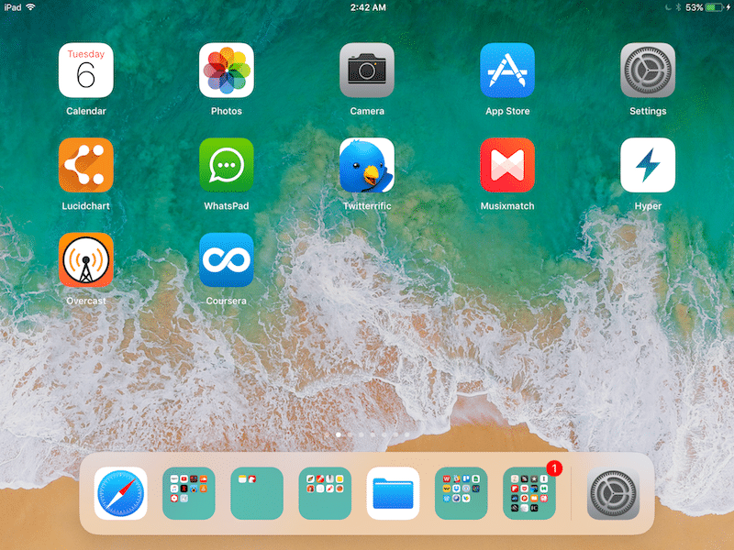Launch the Photos app
This screenshot has height=550, width=734.
(x=227, y=71)
